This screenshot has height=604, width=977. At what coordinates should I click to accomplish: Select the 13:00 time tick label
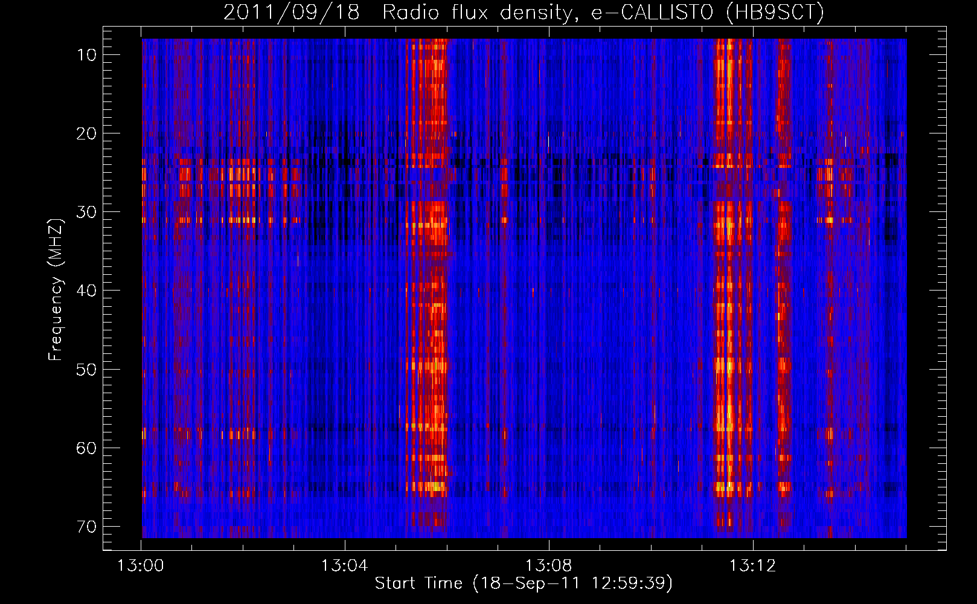click(x=141, y=566)
